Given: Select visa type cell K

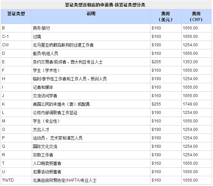Looking at the screenshot, I should (x=16, y=104).
